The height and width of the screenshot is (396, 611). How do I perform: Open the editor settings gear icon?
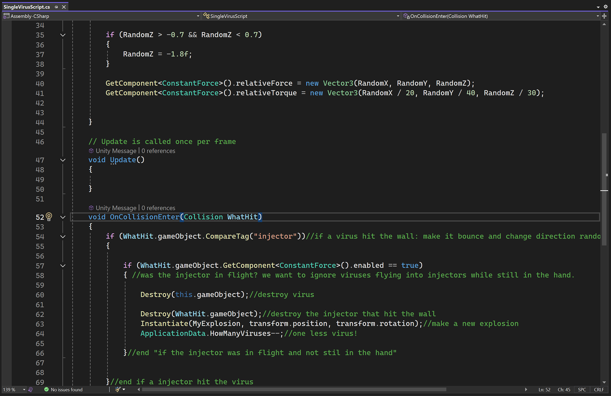click(605, 6)
